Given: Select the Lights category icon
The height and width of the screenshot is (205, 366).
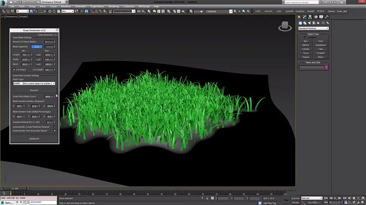Looking at the screenshot, I should (309, 23).
